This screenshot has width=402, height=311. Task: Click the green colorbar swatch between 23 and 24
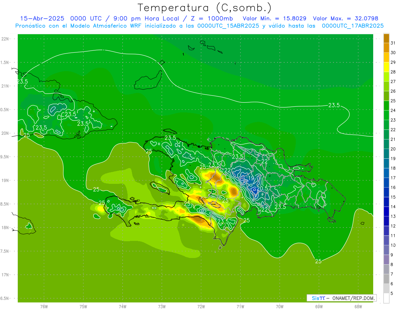386,115
